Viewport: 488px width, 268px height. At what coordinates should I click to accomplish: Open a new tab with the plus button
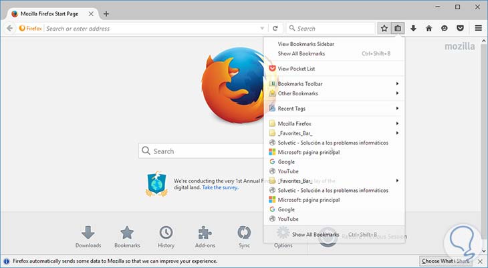click(x=106, y=13)
